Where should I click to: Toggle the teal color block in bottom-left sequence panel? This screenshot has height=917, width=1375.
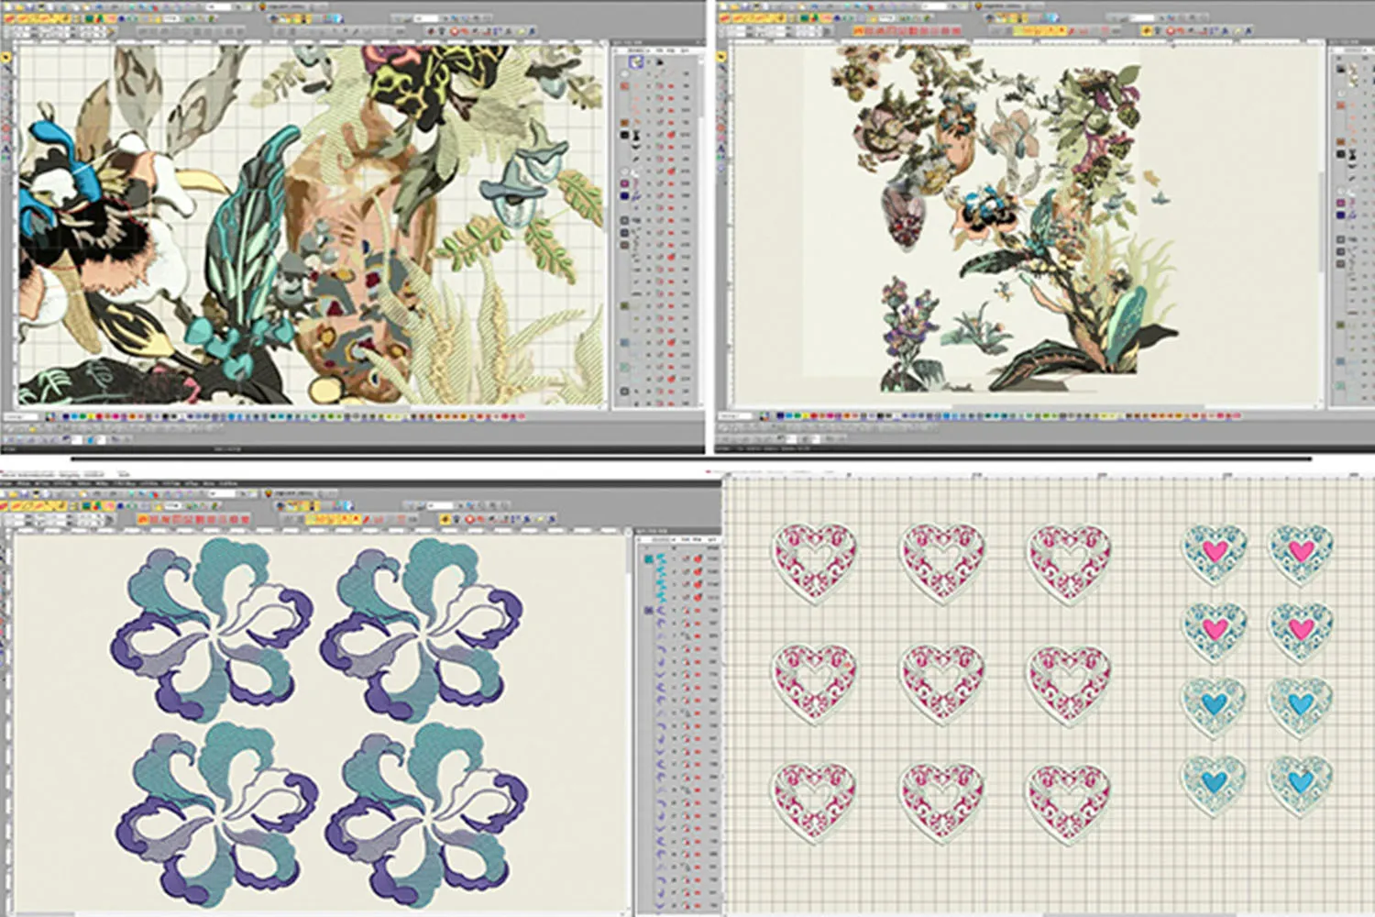click(x=648, y=558)
